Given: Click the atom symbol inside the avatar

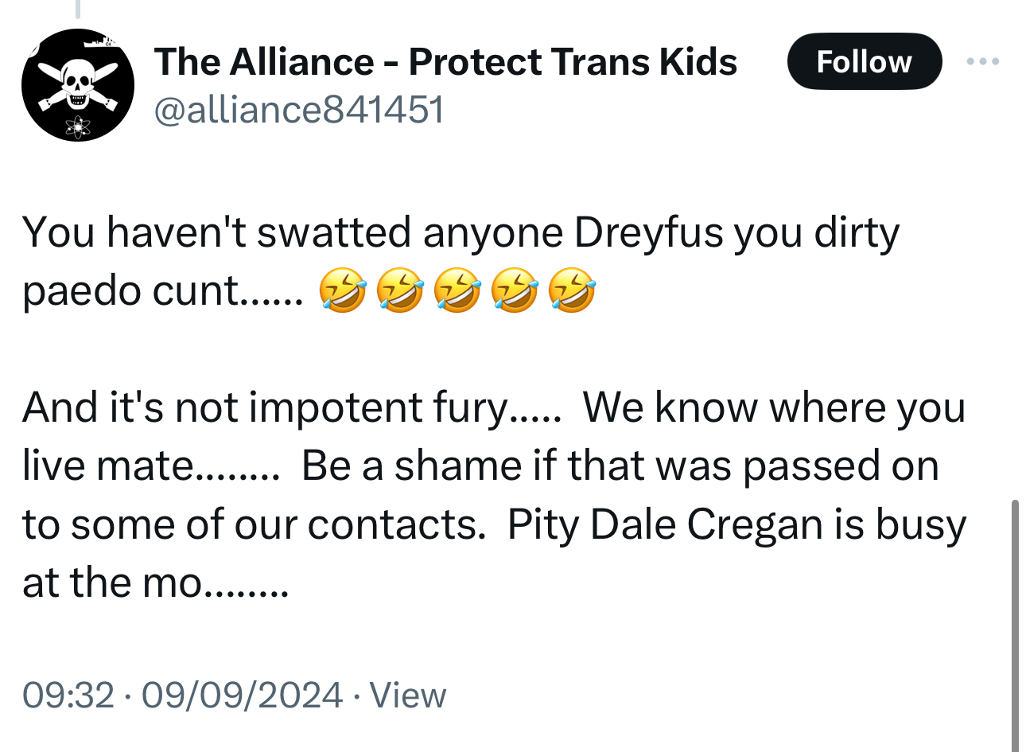Looking at the screenshot, I should click(x=78, y=126).
